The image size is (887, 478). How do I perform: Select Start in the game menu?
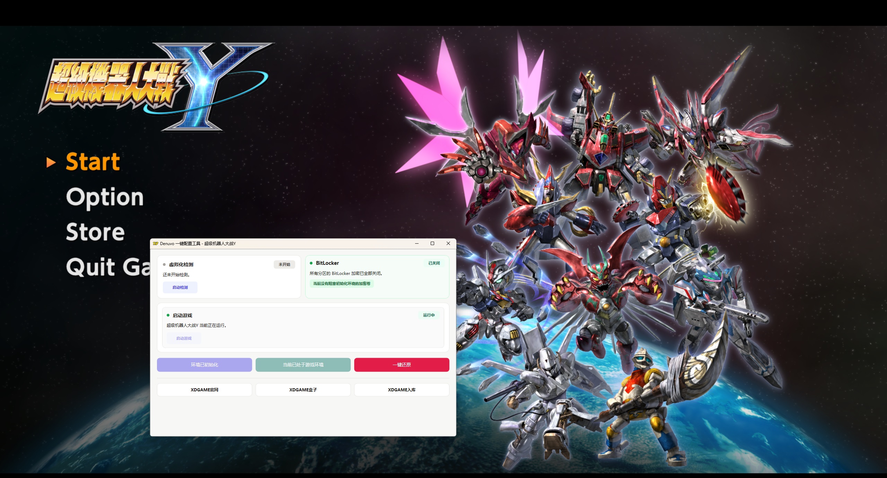click(93, 162)
